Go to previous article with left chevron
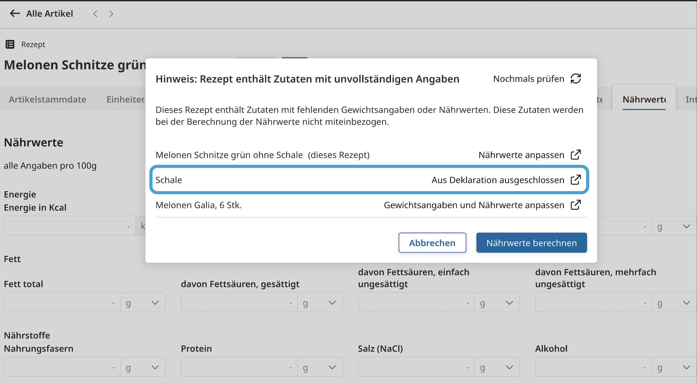This screenshot has height=383, width=697. point(95,14)
